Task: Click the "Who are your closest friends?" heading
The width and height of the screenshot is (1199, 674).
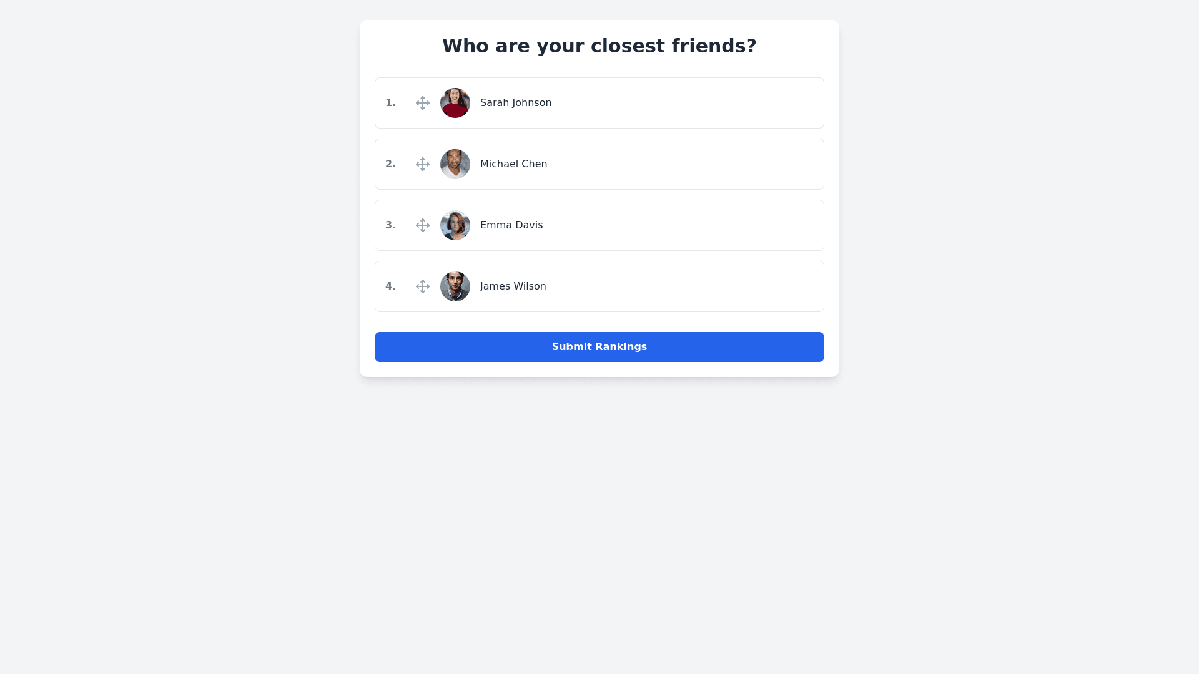Action: 599,46
